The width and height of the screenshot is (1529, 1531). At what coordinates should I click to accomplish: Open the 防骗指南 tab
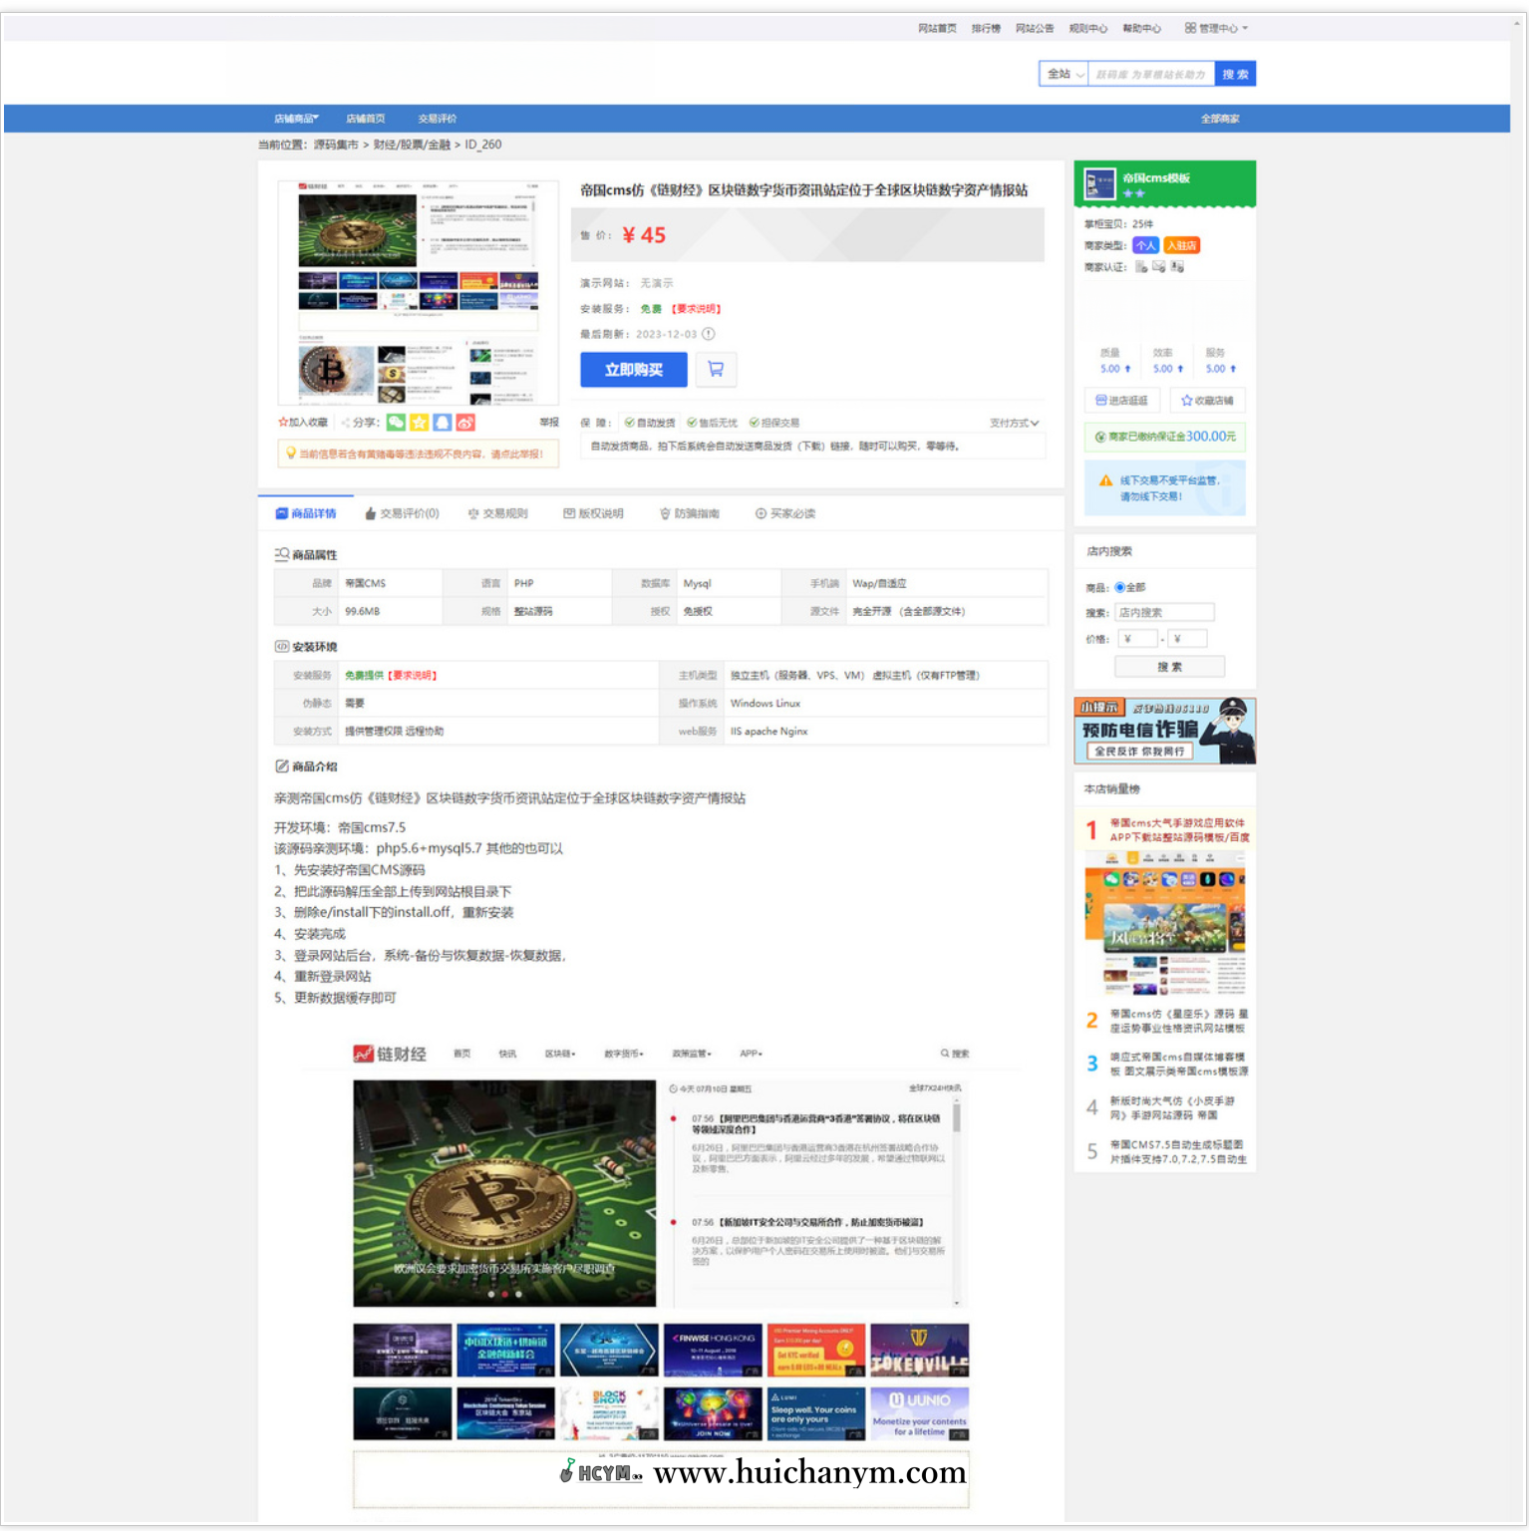(690, 513)
